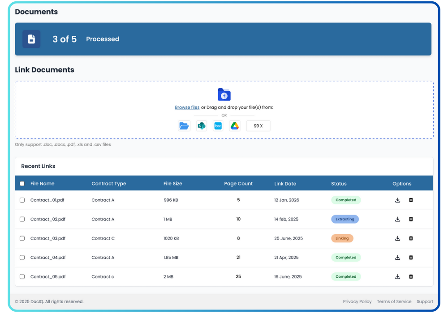Image resolution: width=448 pixels, height=313 pixels.
Task: Toggle the select-all checkbox in table header
Action: pyautogui.click(x=22, y=184)
